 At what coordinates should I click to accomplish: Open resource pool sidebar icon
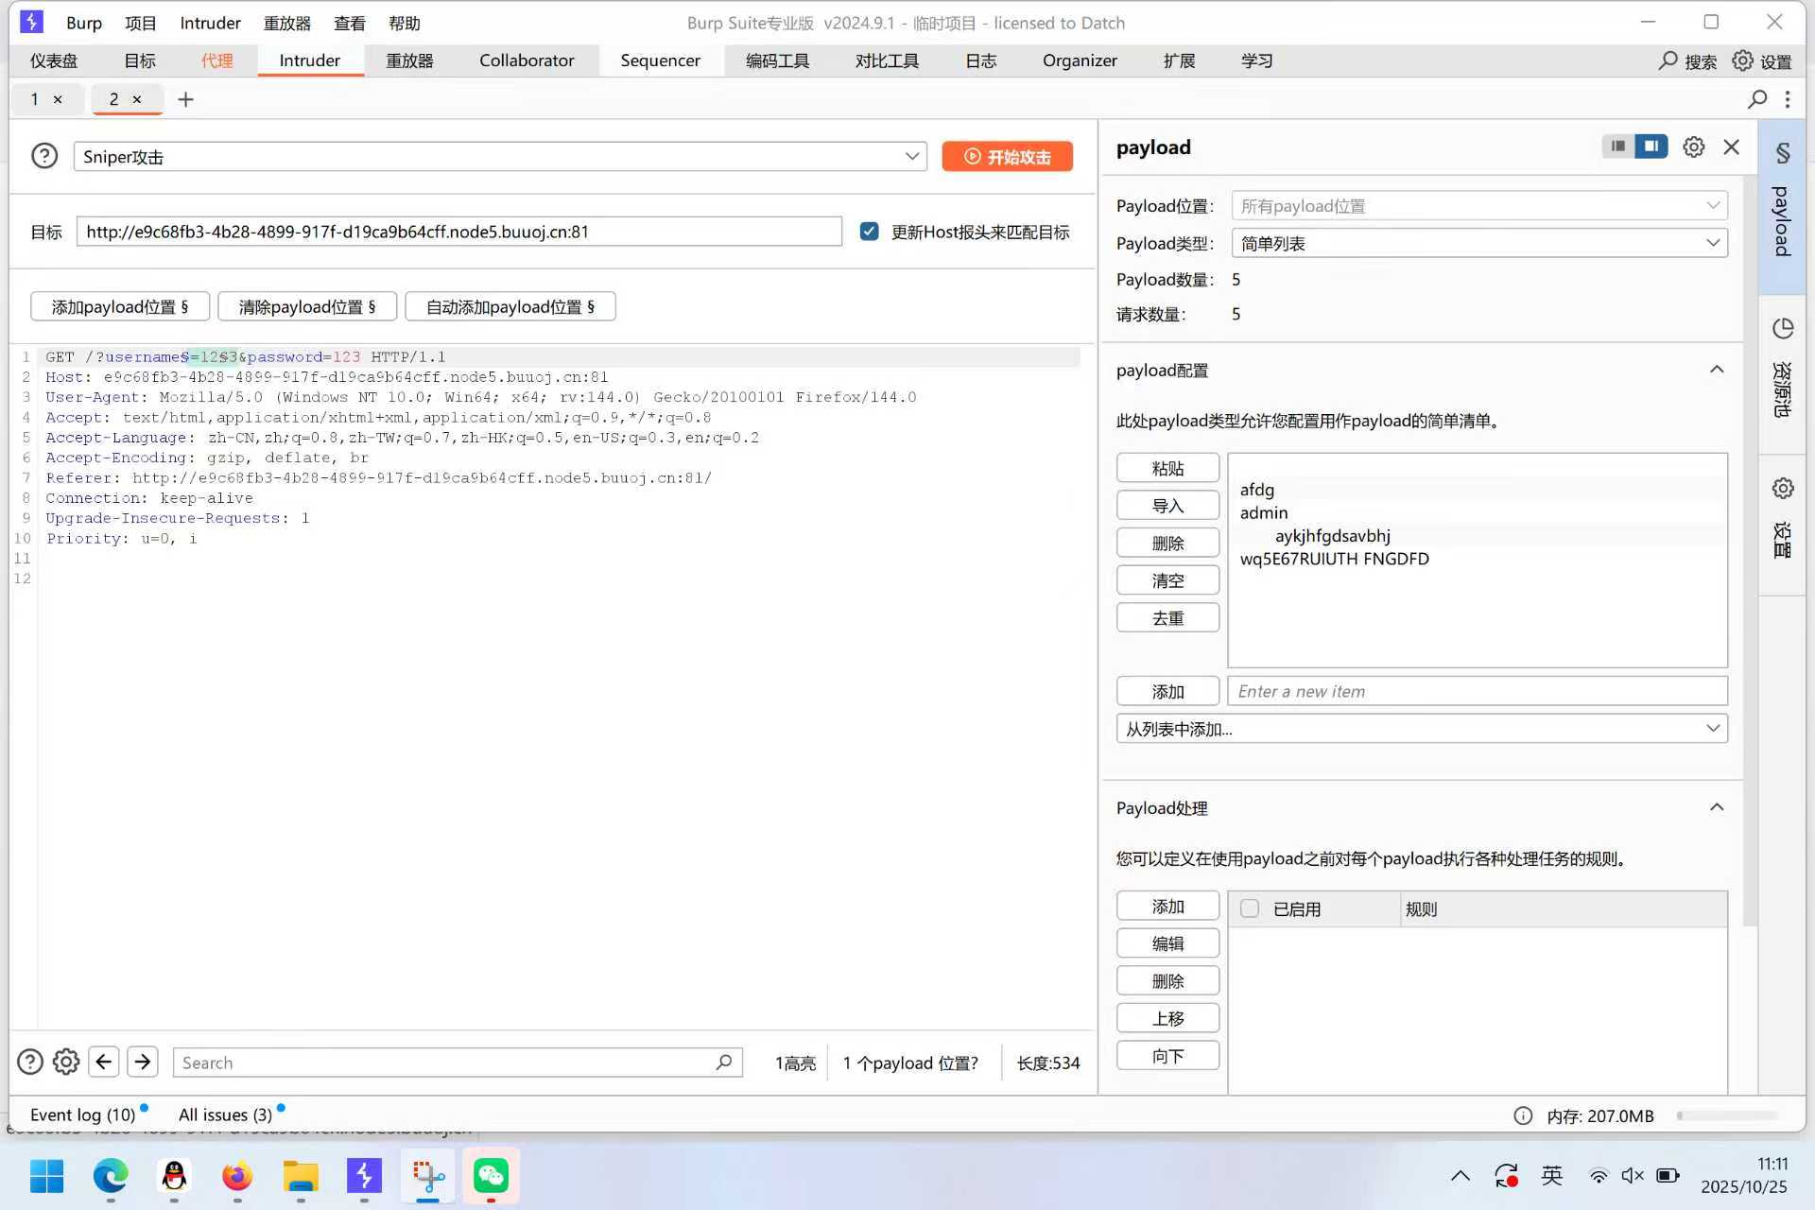coord(1782,329)
